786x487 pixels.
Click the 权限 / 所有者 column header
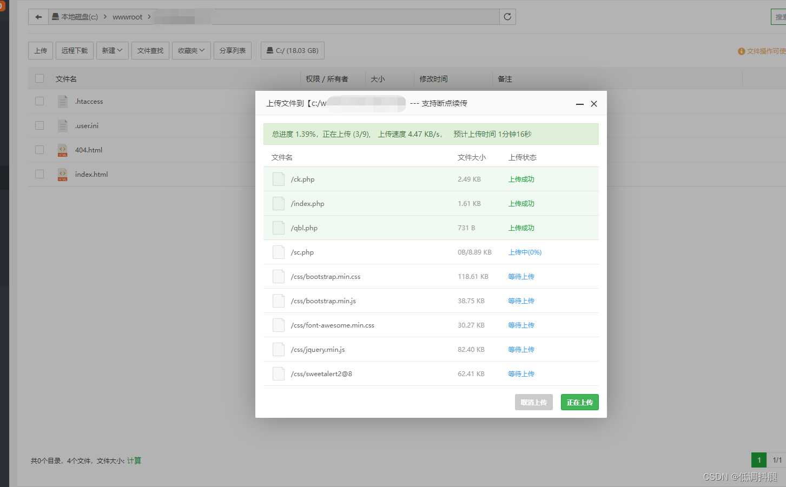point(327,79)
